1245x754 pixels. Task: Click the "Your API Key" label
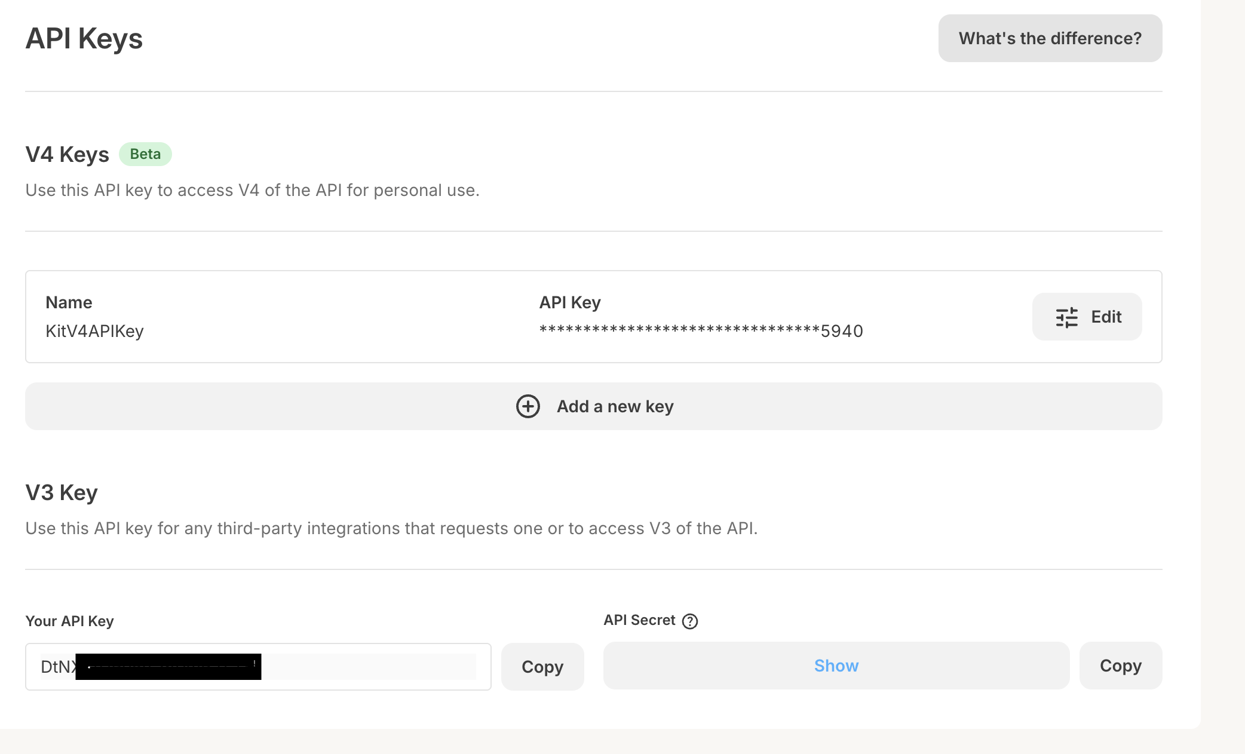[69, 621]
